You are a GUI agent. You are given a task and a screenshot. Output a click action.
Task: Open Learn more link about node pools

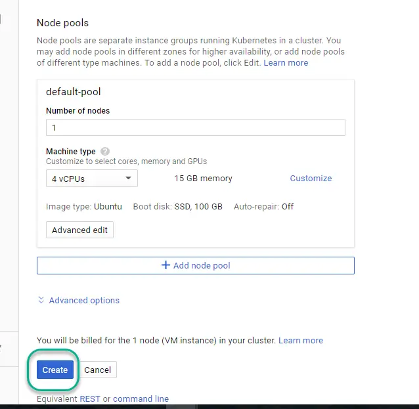286,63
